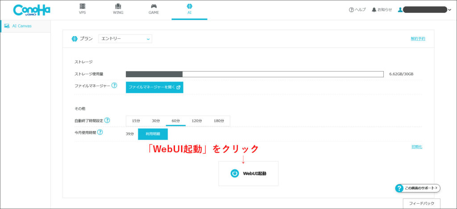
Task: Click the ConoHa logo
Action: (32, 10)
